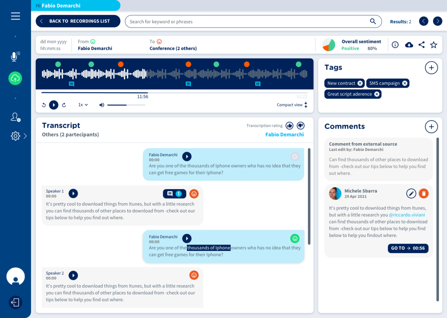Open the hamburger menu in the sidebar
The height and width of the screenshot is (318, 447).
[15, 16]
